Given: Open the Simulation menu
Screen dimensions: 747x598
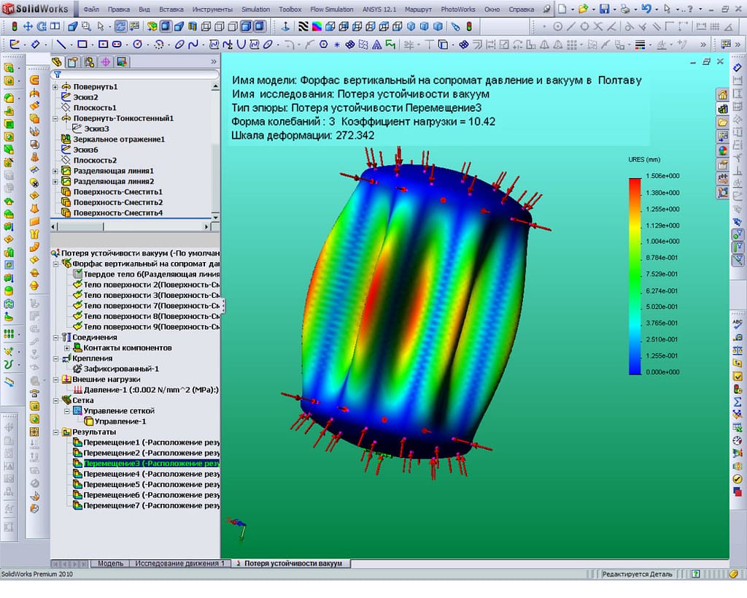Looking at the screenshot, I should click(257, 9).
